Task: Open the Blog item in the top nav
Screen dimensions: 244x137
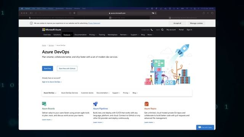Action: coord(143,35)
